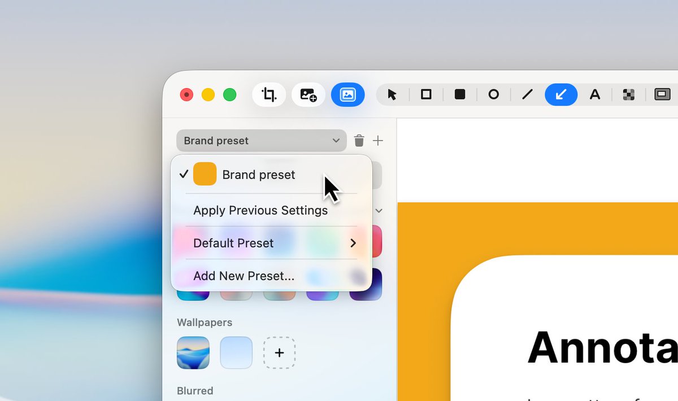Click the Wallpapers section label
Screen dimensions: 678x401
point(205,322)
